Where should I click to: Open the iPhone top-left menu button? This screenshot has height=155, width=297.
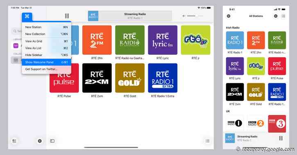tap(229, 16)
